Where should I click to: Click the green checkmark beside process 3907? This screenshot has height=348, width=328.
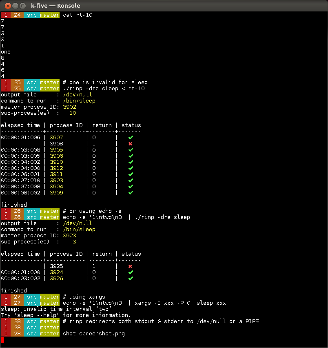click(130, 137)
